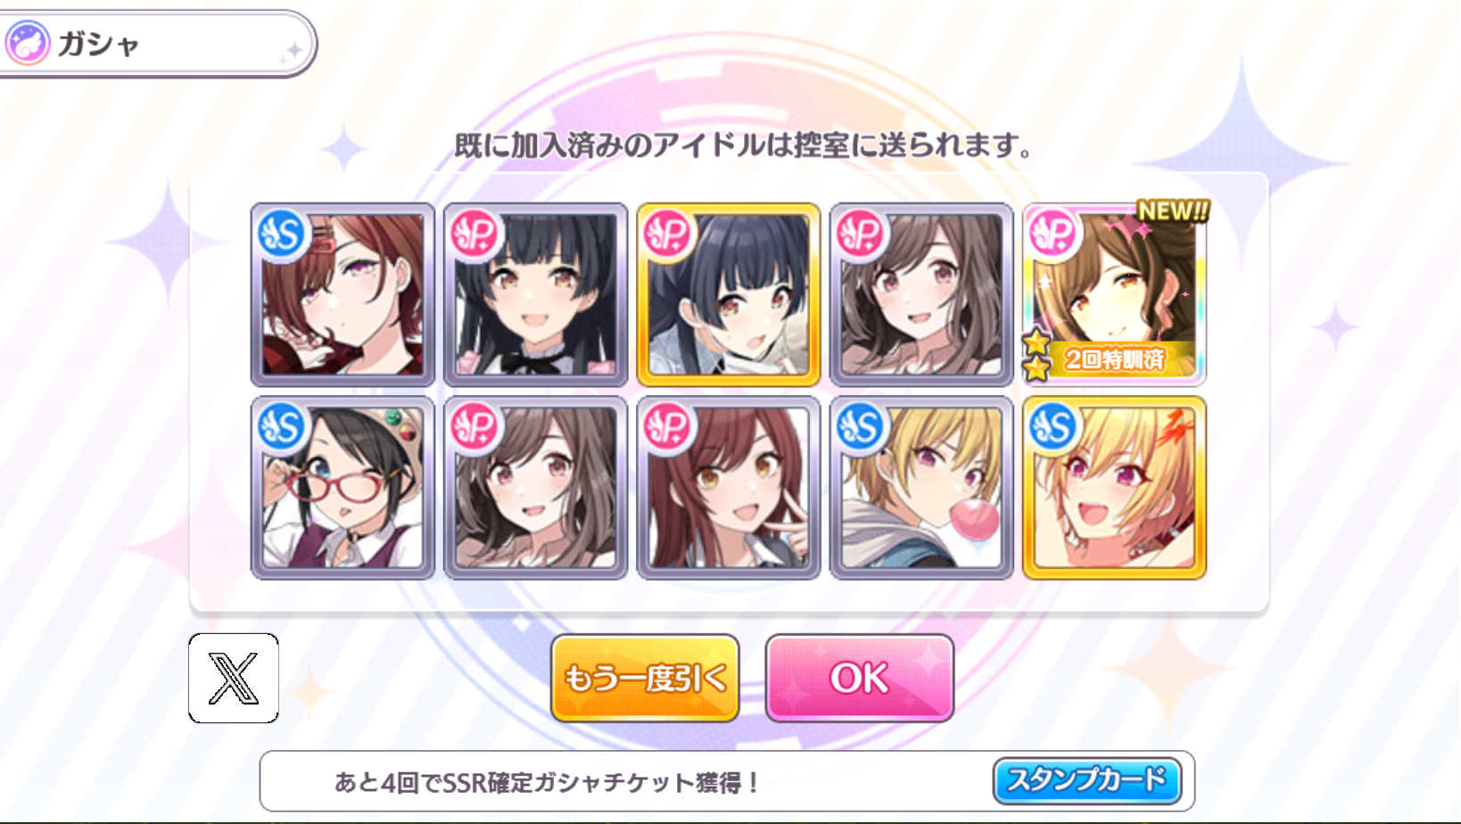Select glasses-wearing idol with red frames
The width and height of the screenshot is (1461, 824).
(x=343, y=488)
